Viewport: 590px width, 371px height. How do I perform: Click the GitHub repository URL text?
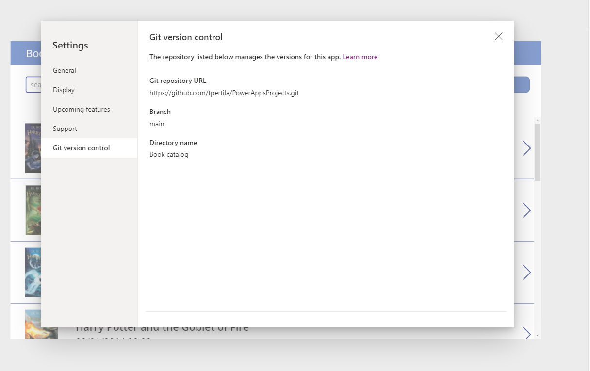pyautogui.click(x=224, y=93)
